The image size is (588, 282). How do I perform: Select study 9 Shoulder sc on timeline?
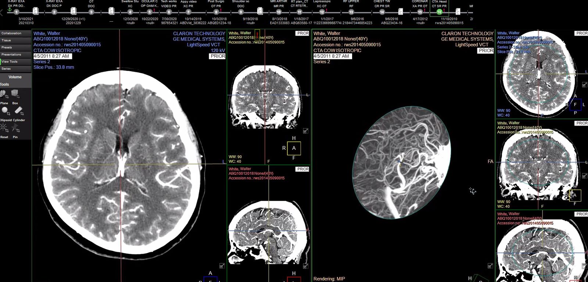(241, 12)
